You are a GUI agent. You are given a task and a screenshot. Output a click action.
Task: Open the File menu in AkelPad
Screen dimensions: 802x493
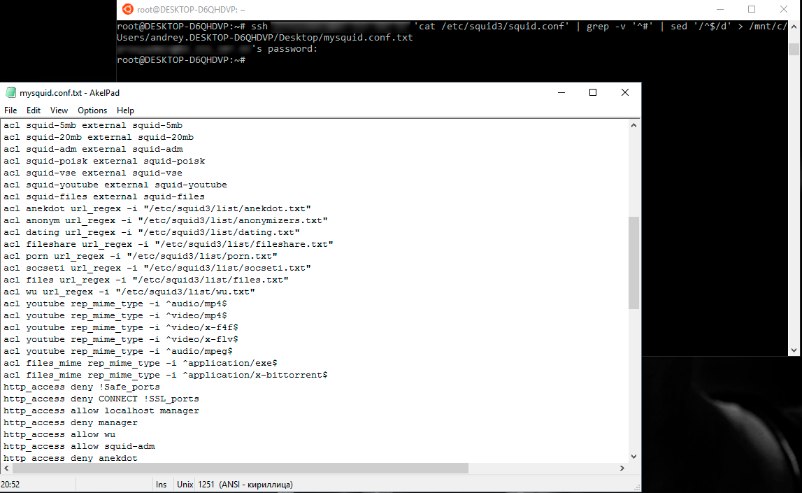coord(10,110)
